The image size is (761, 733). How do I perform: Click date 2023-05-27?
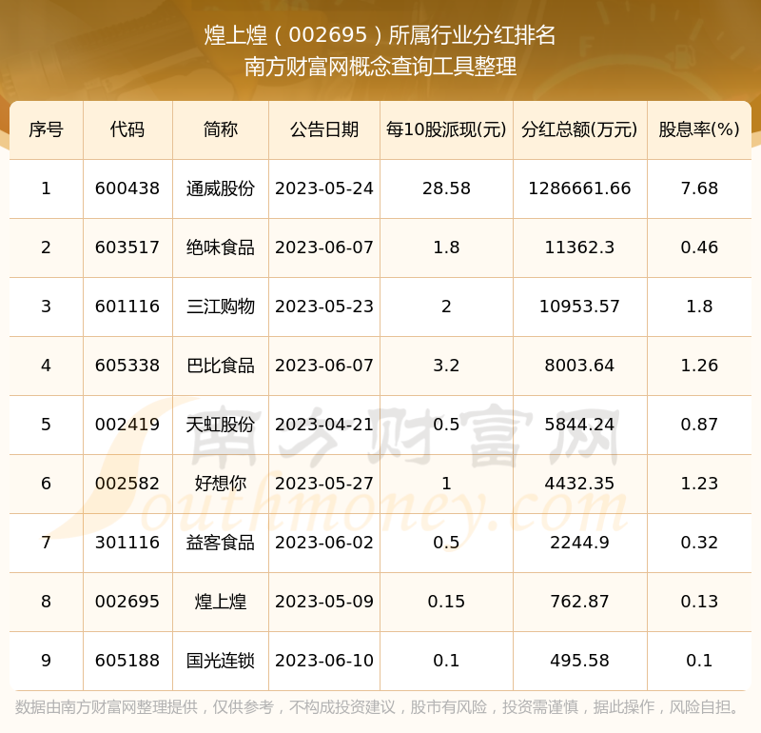point(324,484)
